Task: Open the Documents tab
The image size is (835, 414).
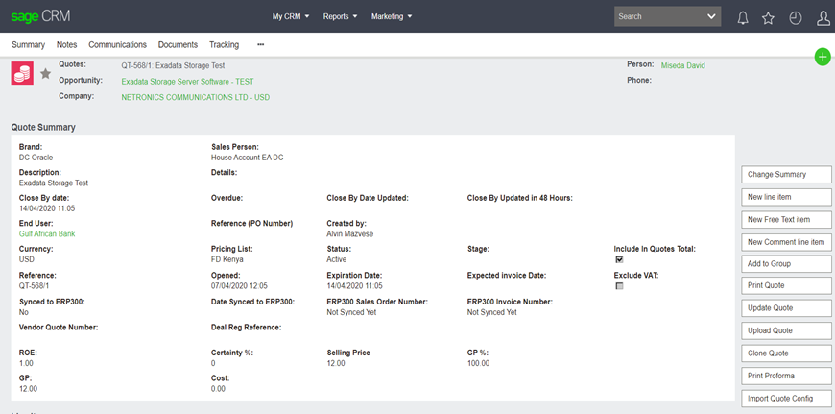Action: point(178,44)
